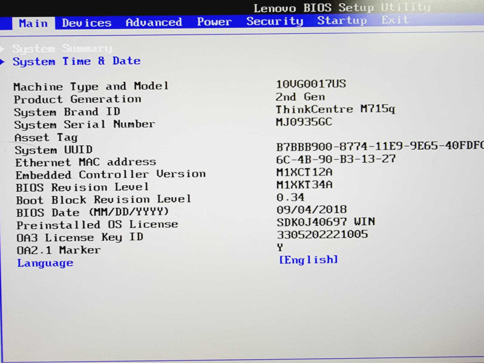This screenshot has width=484, height=363.
Task: Select UUID value starting B7BBB900
Action: pyautogui.click(x=380, y=146)
